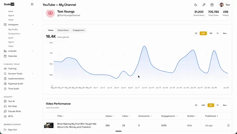Click the Get Help headset icon
The image size is (237, 134).
coord(5,106)
